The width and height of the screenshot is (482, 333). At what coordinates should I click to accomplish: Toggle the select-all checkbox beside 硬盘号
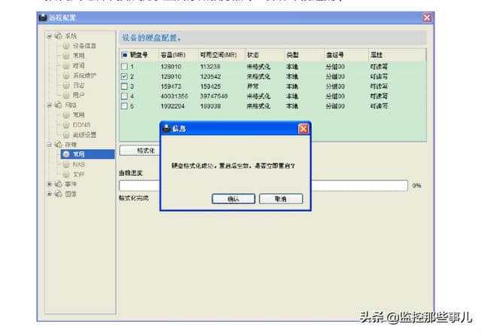[x=124, y=55]
